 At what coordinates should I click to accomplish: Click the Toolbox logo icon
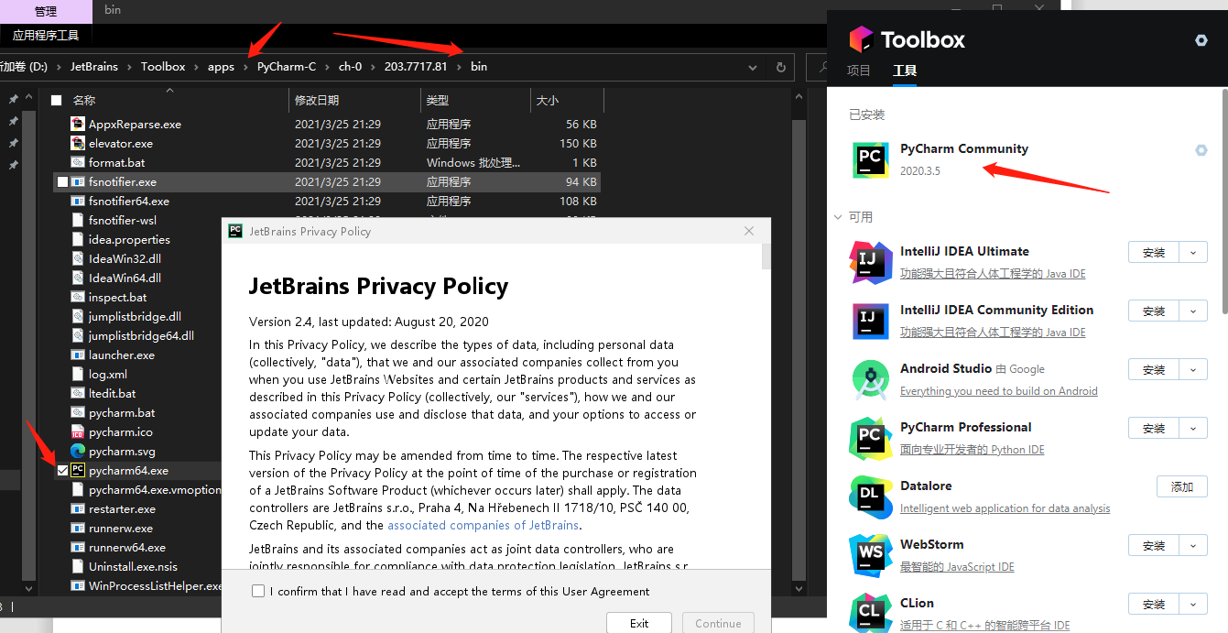[x=861, y=39]
